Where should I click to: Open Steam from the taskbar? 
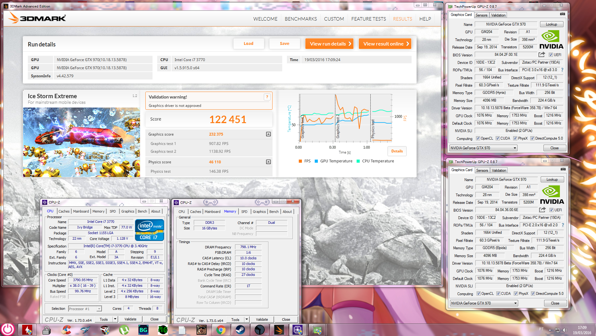[240, 329]
